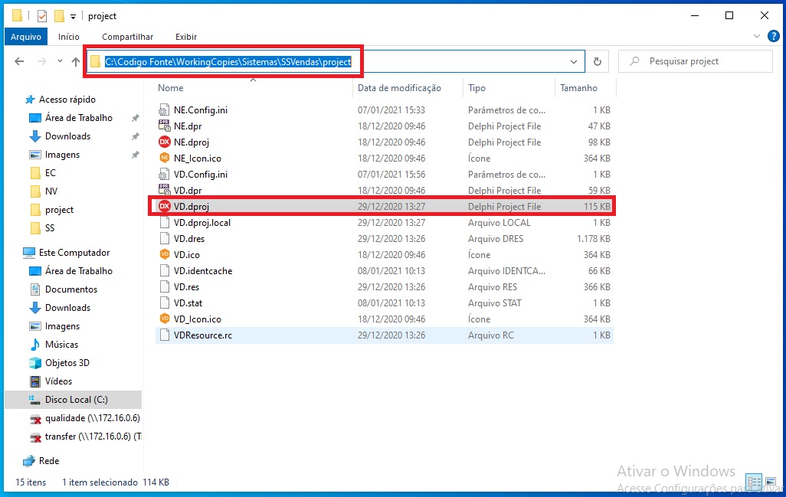786x497 pixels.
Task: Click the red DX icon of NE.dproj
Action: click(x=164, y=142)
